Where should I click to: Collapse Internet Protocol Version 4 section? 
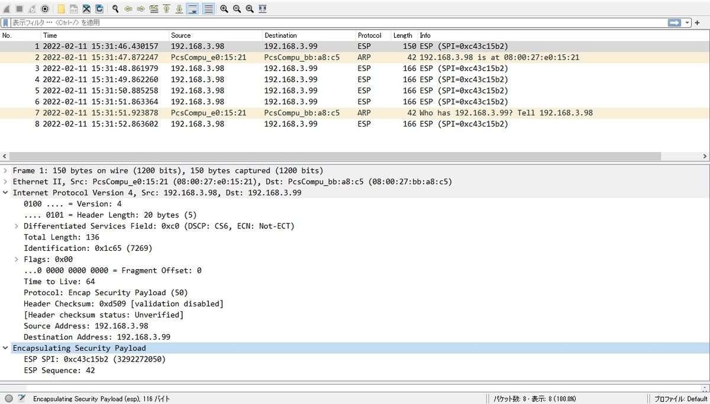point(6,193)
